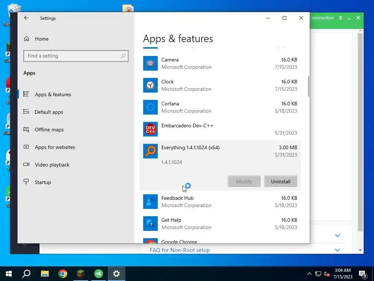
Task: Click the Apps list scrollbar thumb
Action: click(x=308, y=86)
